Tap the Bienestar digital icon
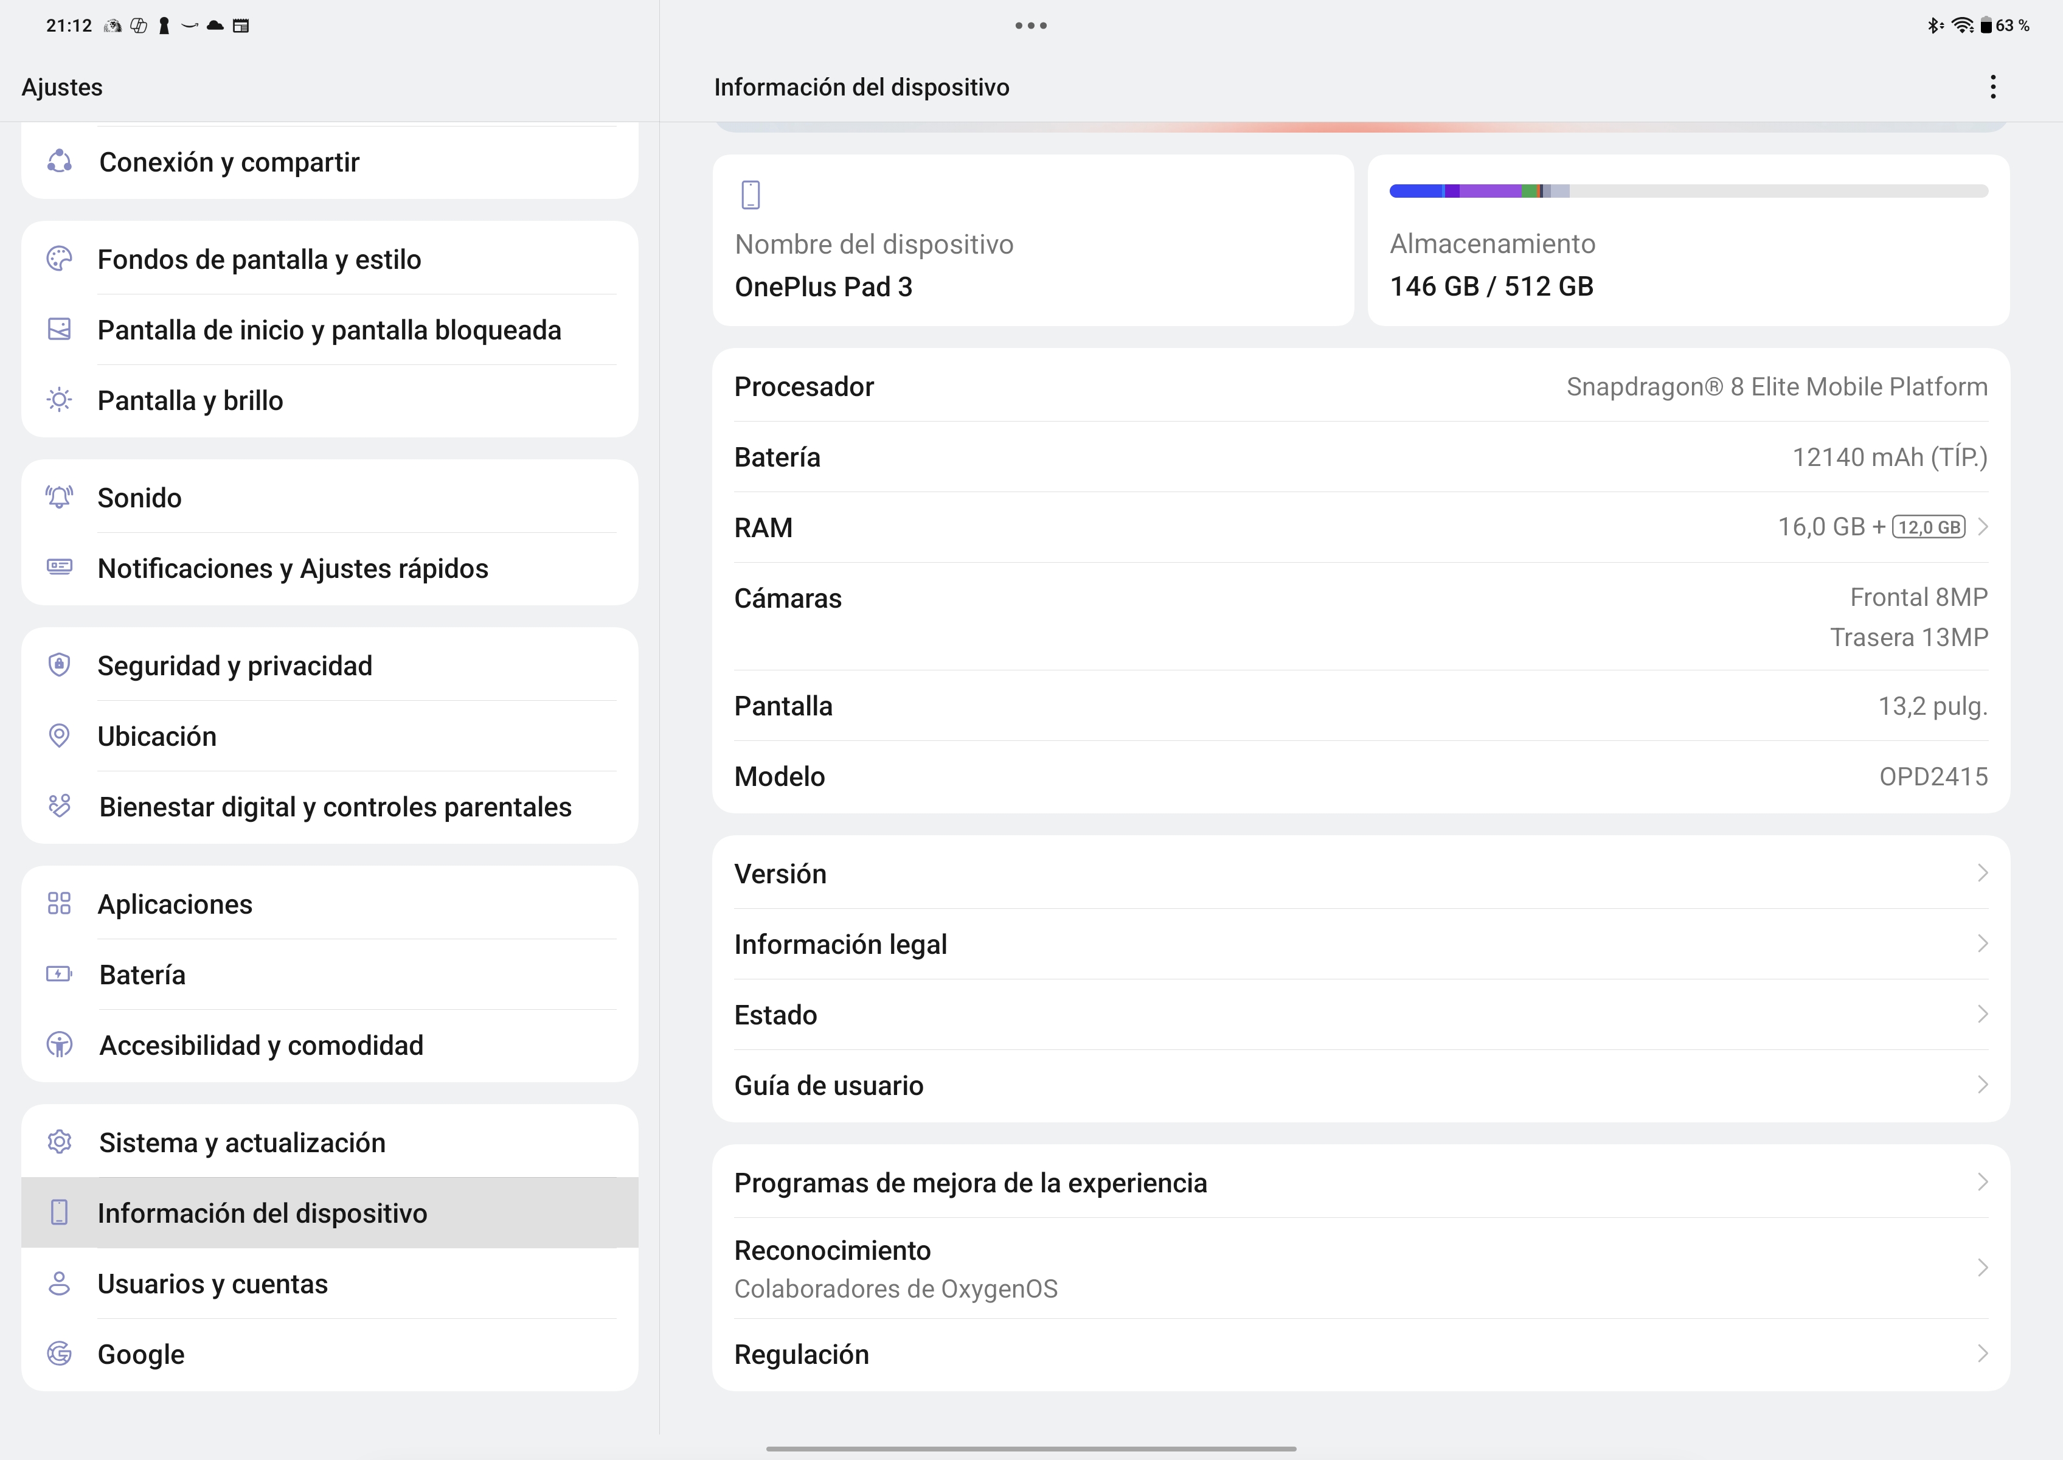This screenshot has height=1460, width=2063. (x=60, y=807)
